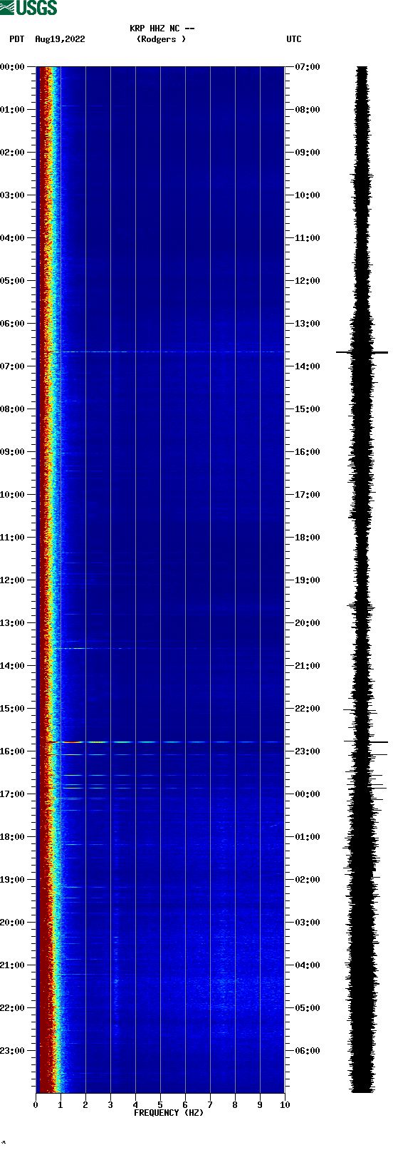Click the 18:00 UTC time label
This screenshot has width=393, height=1150.
point(308,538)
